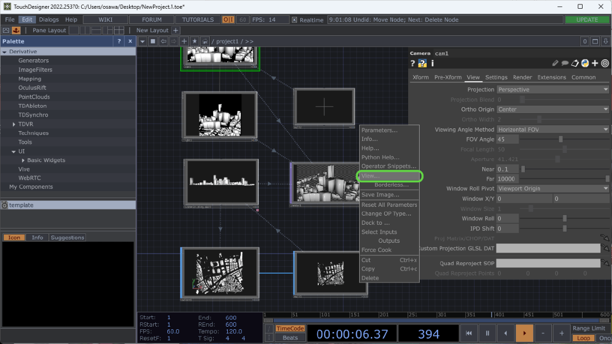Screen dimensions: 612x344
Task: Click the target circle icon in parameter header
Action: [x=605, y=63]
